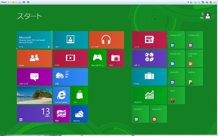The width and height of the screenshot is (218, 136).
Task: Launch the Music tile with headphones
Action: [x=107, y=40]
